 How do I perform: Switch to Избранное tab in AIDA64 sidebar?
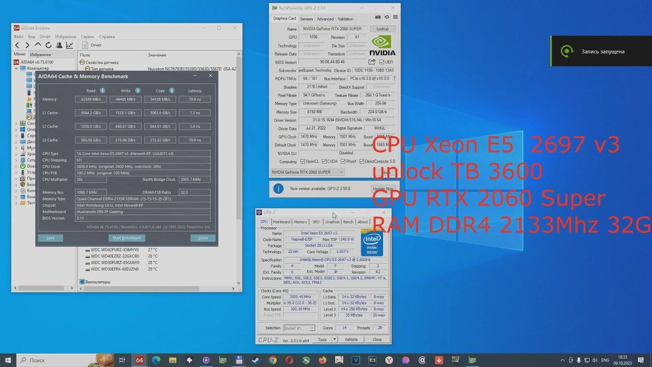[x=40, y=55]
